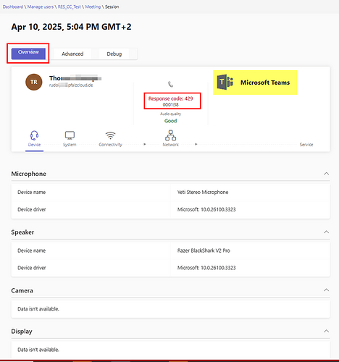Open the Network topology icon
Image resolution: width=339 pixels, height=362 pixels.
(x=170, y=135)
